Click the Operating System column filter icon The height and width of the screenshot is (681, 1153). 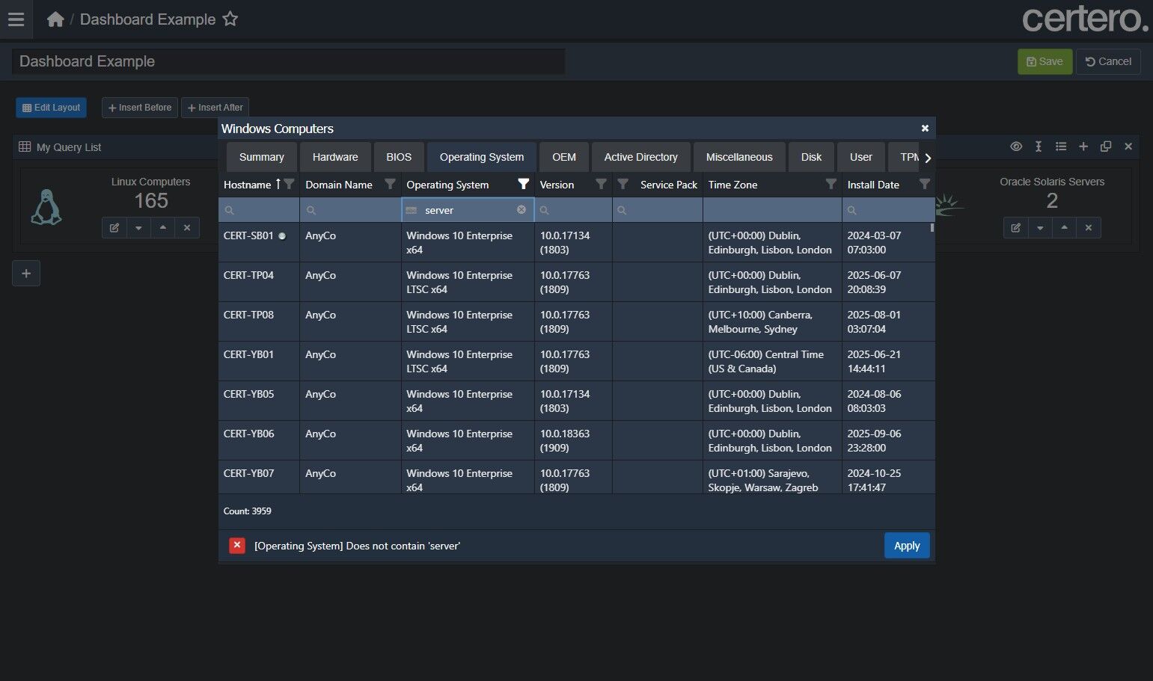coord(523,184)
